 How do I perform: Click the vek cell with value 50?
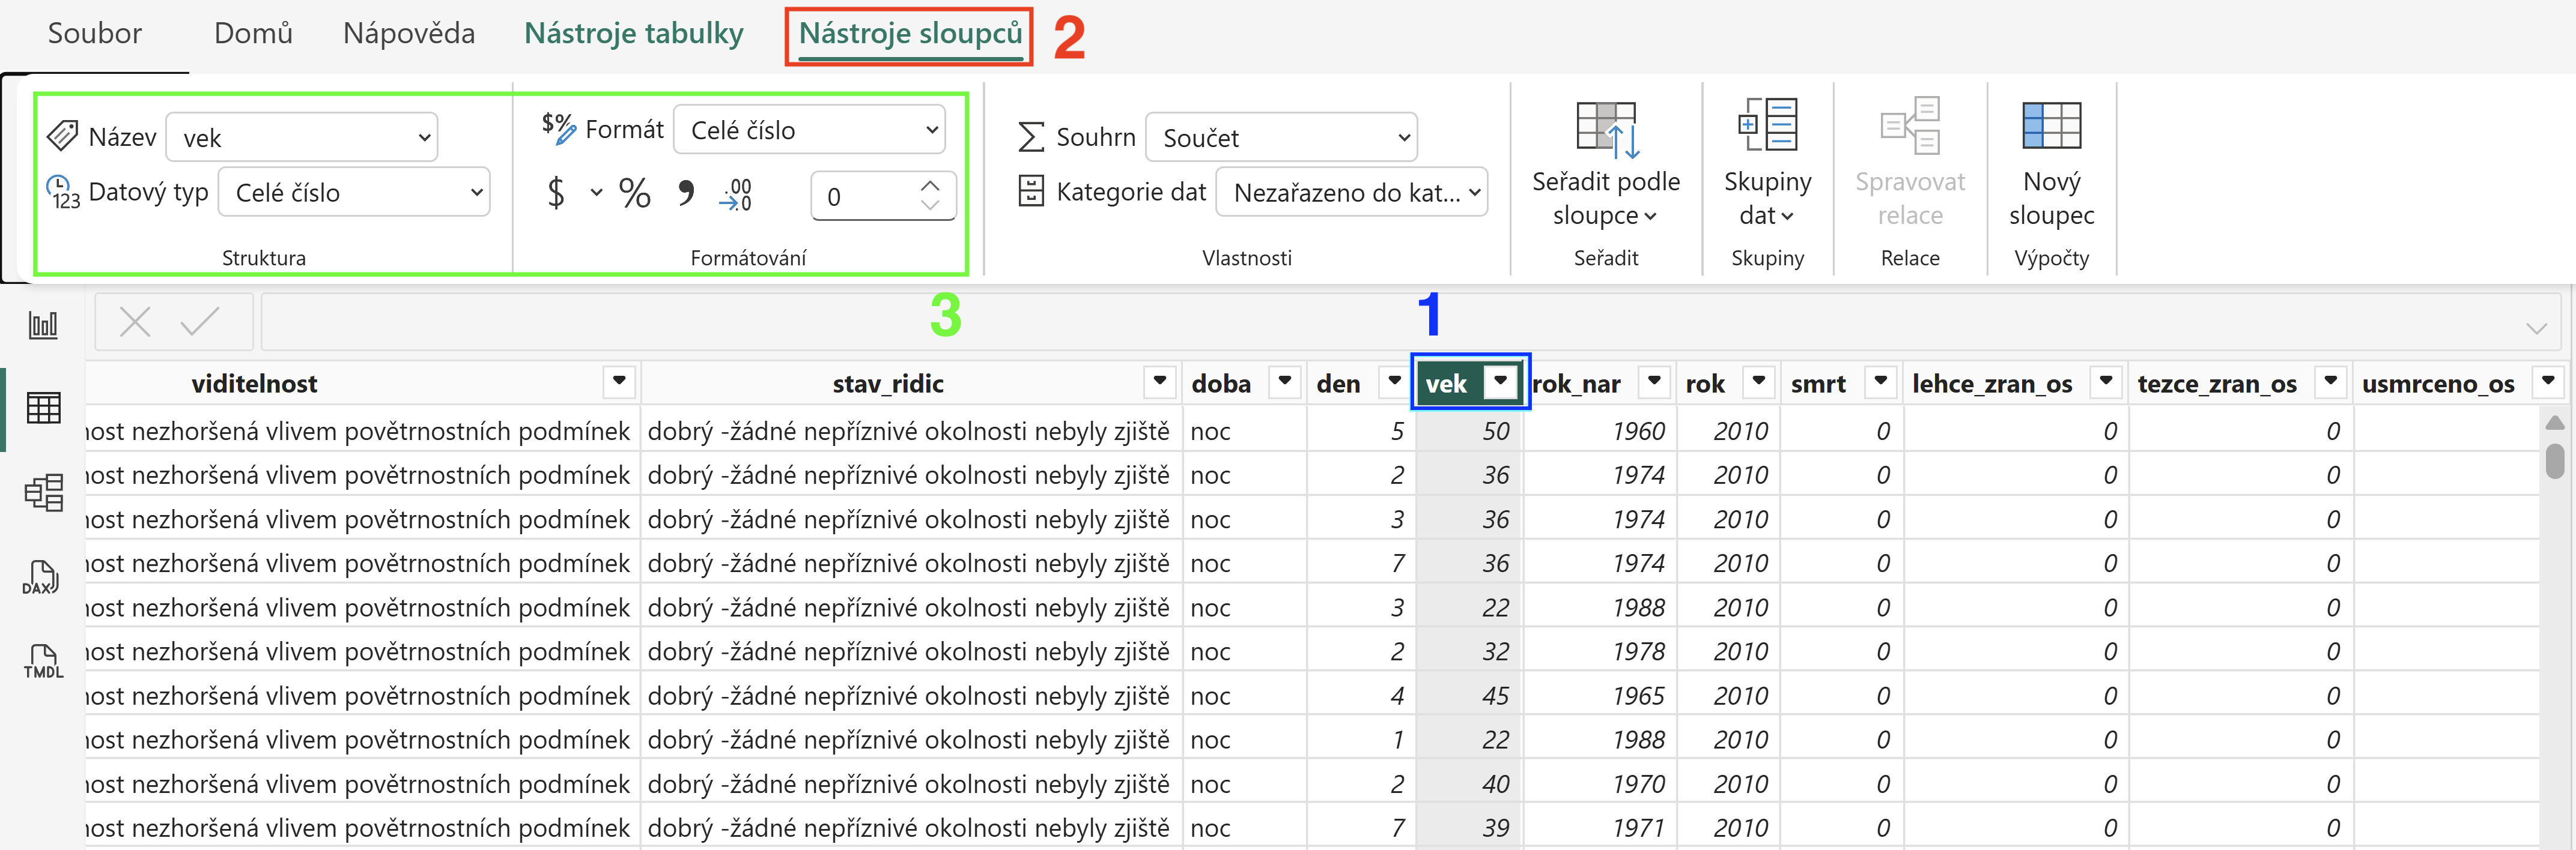(x=1469, y=430)
